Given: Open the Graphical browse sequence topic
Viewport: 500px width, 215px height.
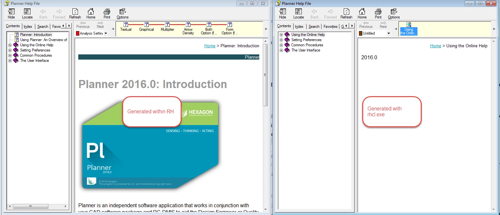Looking at the screenshot, I should click(x=147, y=27).
